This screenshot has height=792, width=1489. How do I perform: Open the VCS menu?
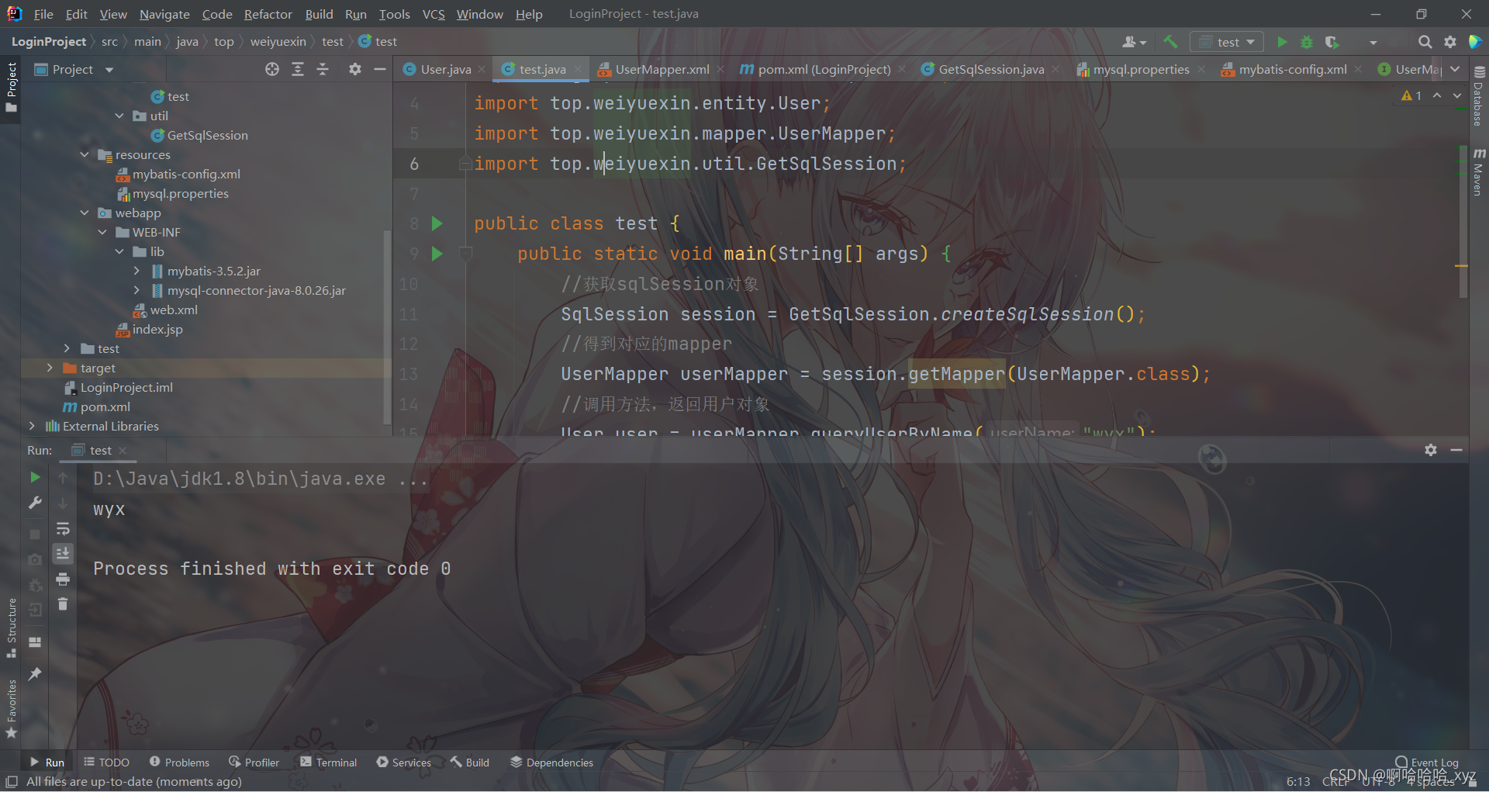pos(434,14)
